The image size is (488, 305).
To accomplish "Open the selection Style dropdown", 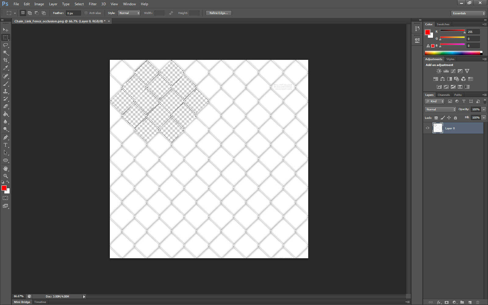I will click(x=129, y=13).
